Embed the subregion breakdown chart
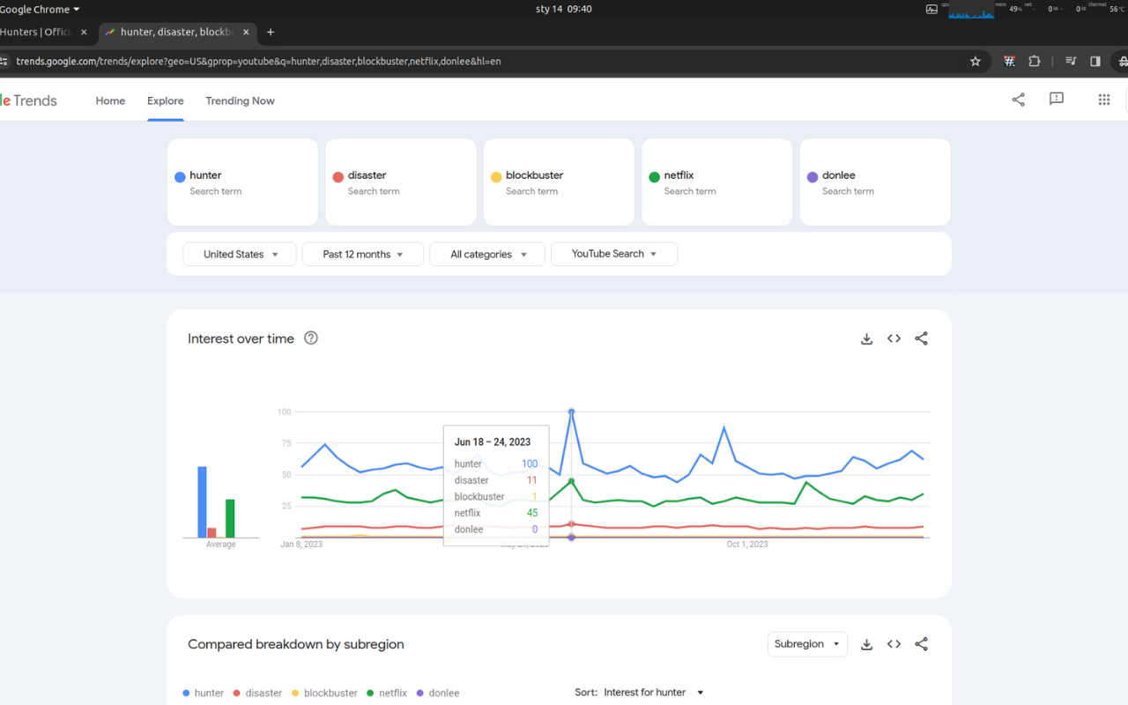This screenshot has width=1128, height=705. coord(894,644)
